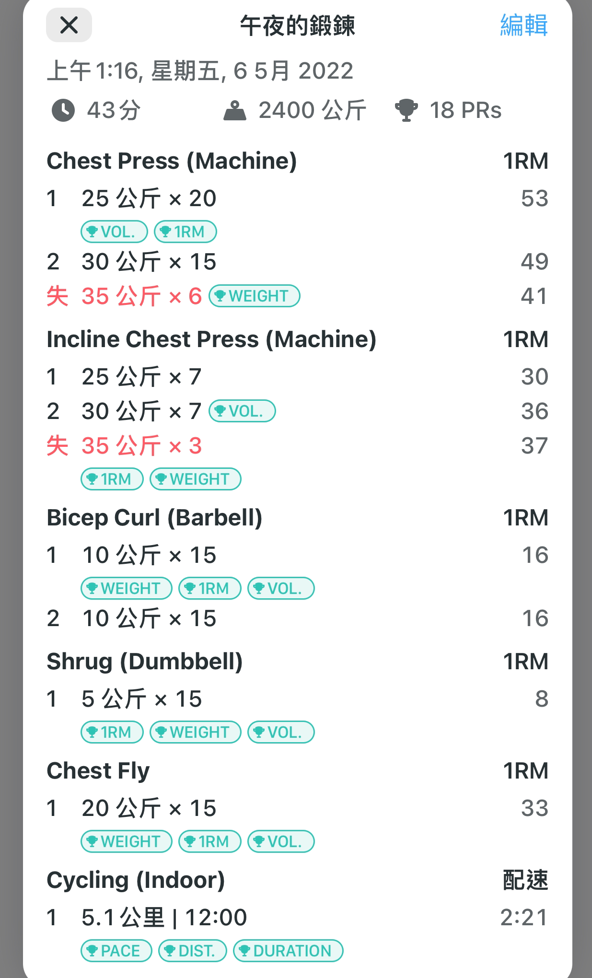
Task: Open Chest Press (Machine) exercise heading
Action: coord(172,161)
